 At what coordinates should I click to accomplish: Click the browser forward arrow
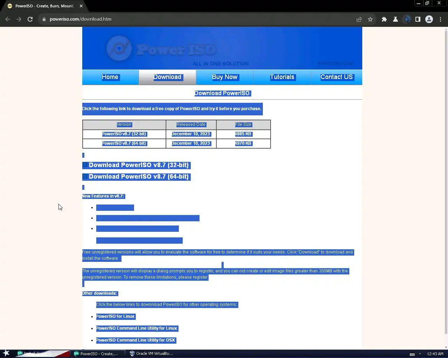19,19
